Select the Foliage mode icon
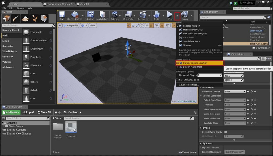The image size is (273, 156). 34,18
